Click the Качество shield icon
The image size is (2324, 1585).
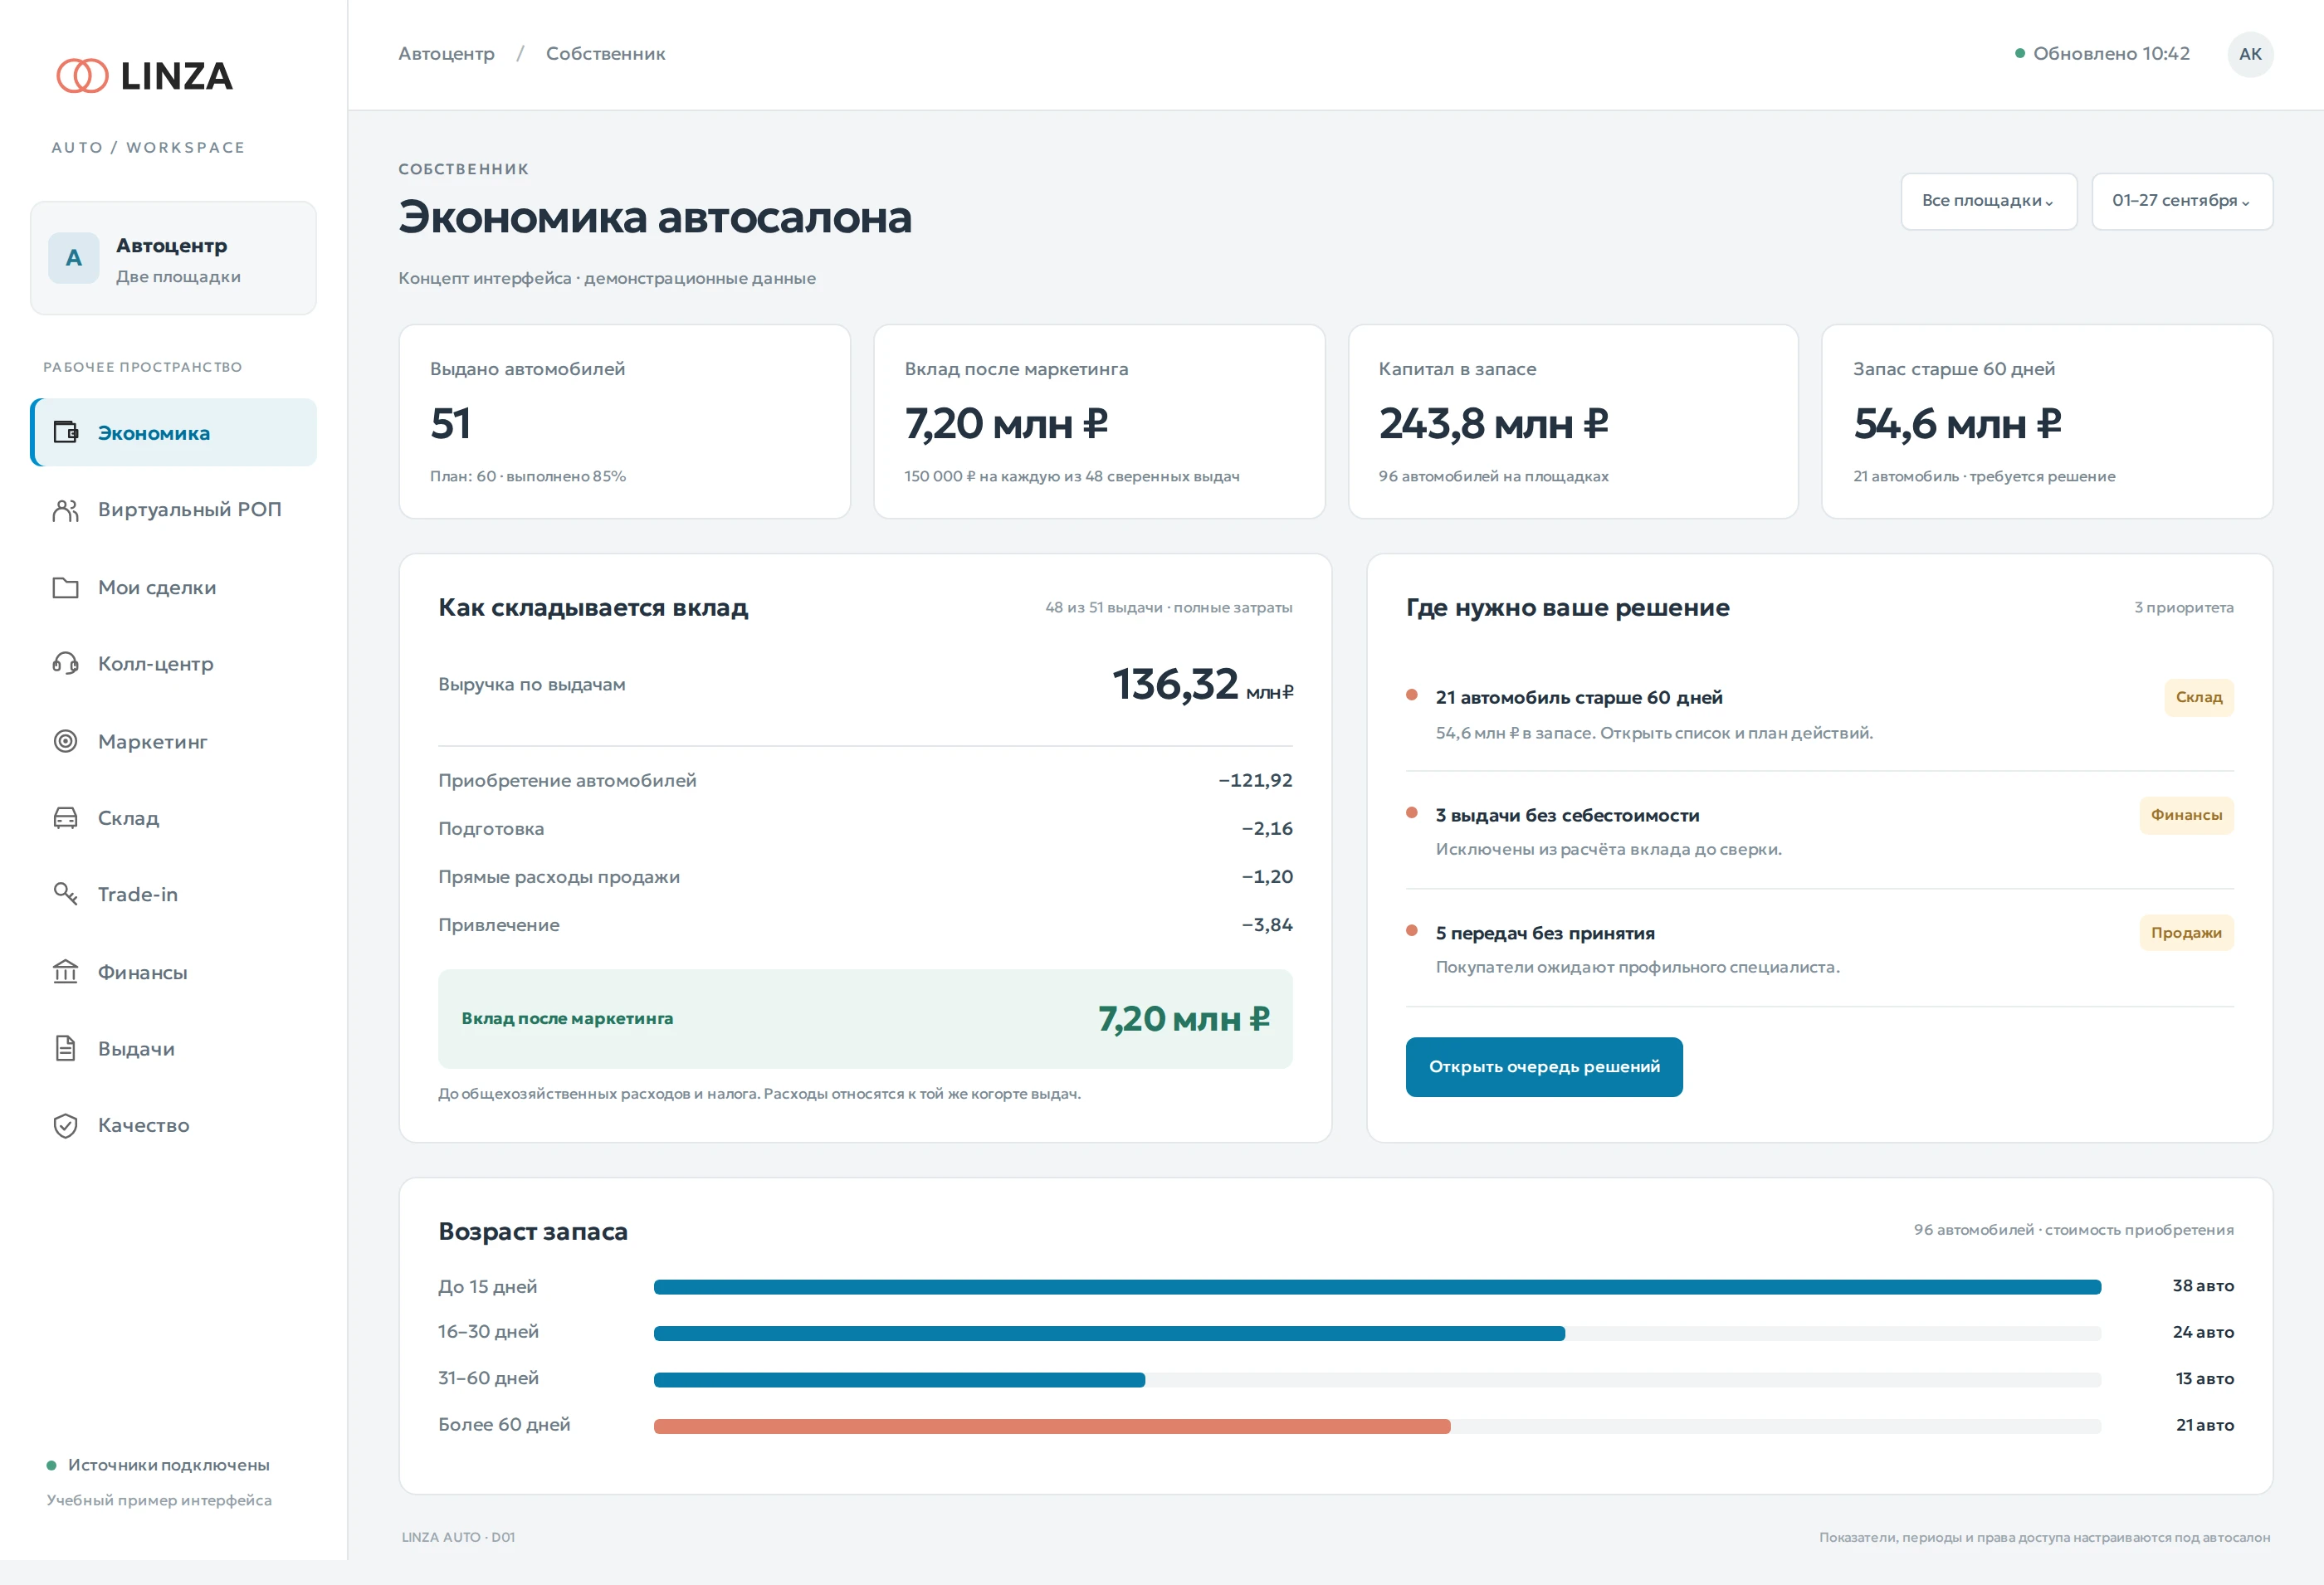(65, 1125)
